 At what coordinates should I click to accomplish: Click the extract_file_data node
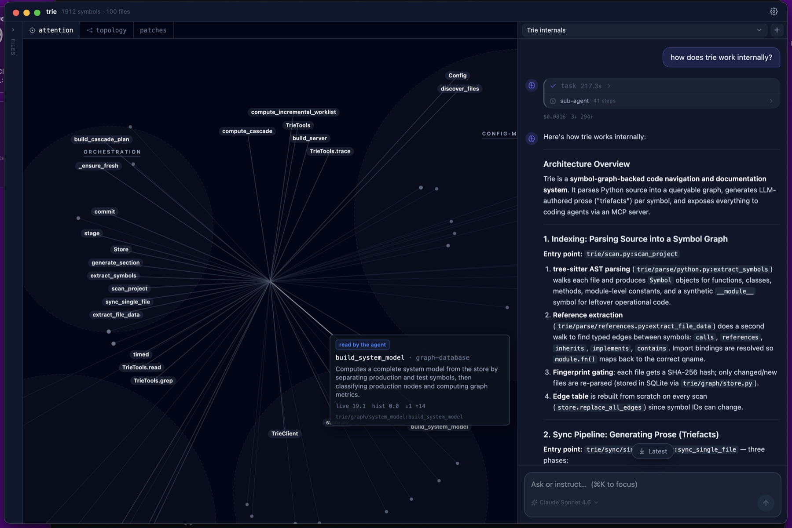pos(116,314)
